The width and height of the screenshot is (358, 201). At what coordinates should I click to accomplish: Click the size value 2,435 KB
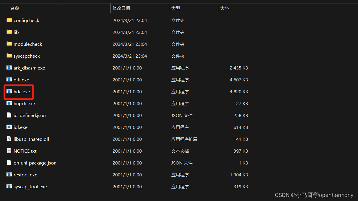[239, 68]
